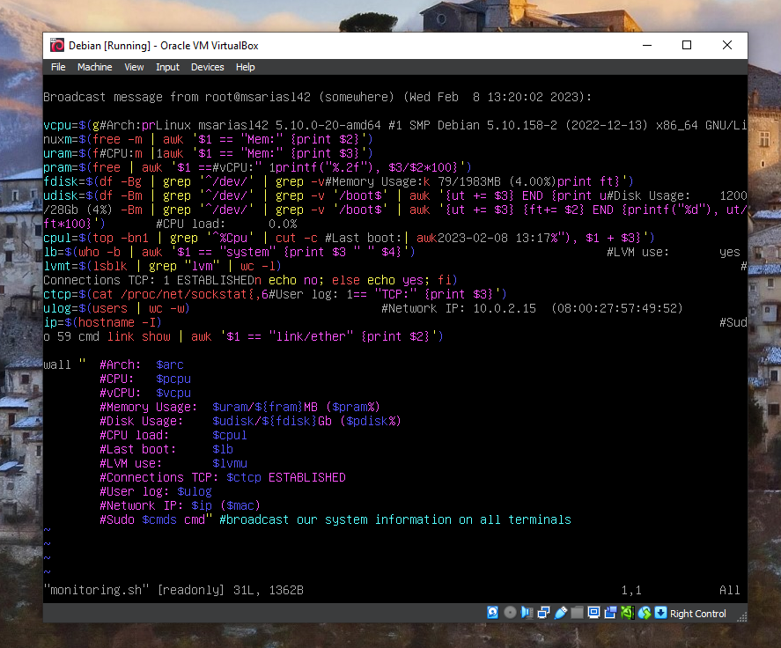Click the hard disk activity indicator icon
The image size is (781, 648).
(492, 613)
